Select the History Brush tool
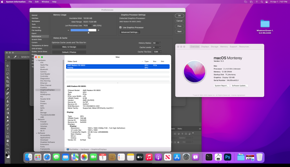The height and width of the screenshot is (167, 290). 8,105
